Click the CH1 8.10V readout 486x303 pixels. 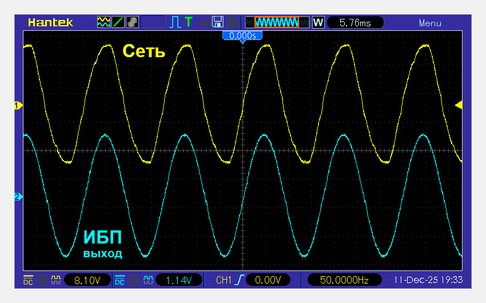pos(87,280)
